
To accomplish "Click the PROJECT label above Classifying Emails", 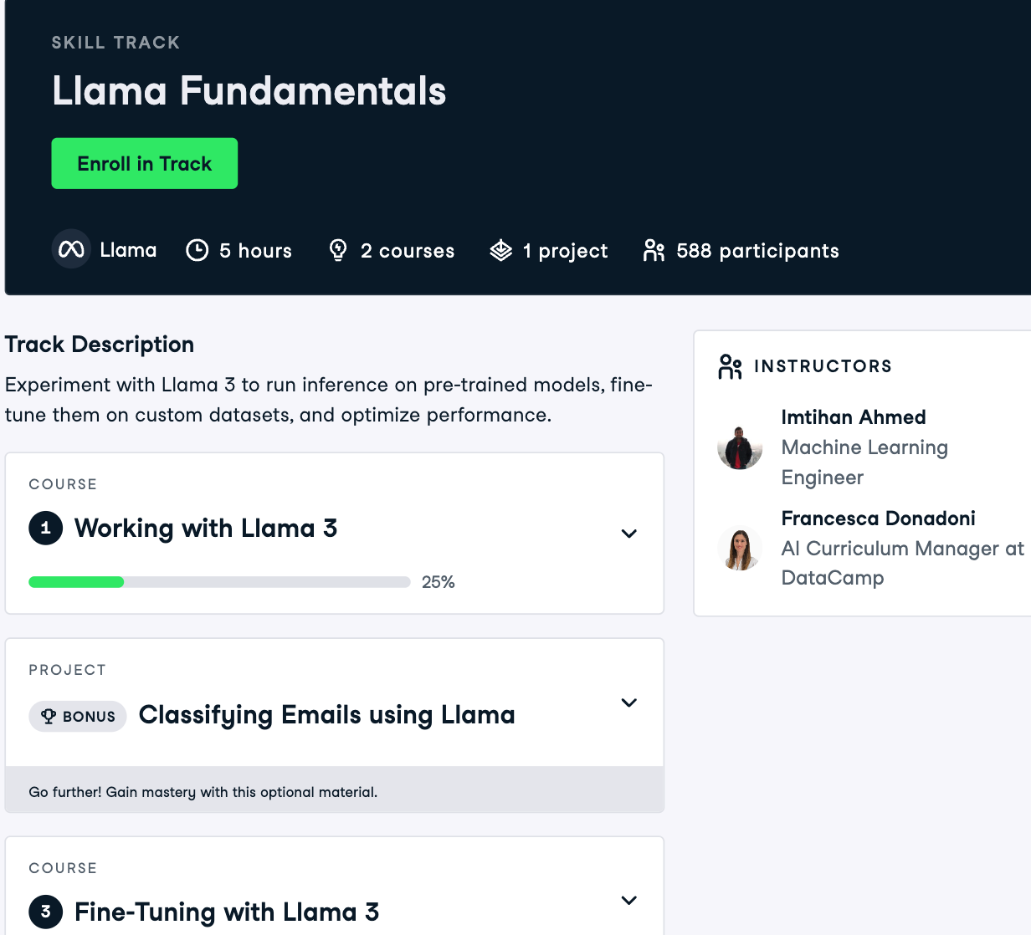I will coord(68,670).
